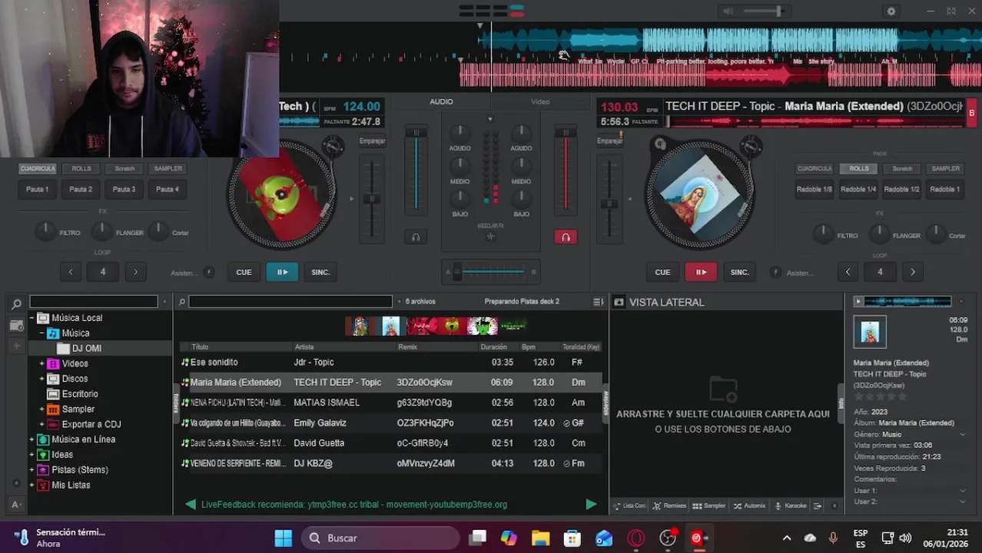
Task: Expand Música en Línea node
Action: [x=32, y=439]
